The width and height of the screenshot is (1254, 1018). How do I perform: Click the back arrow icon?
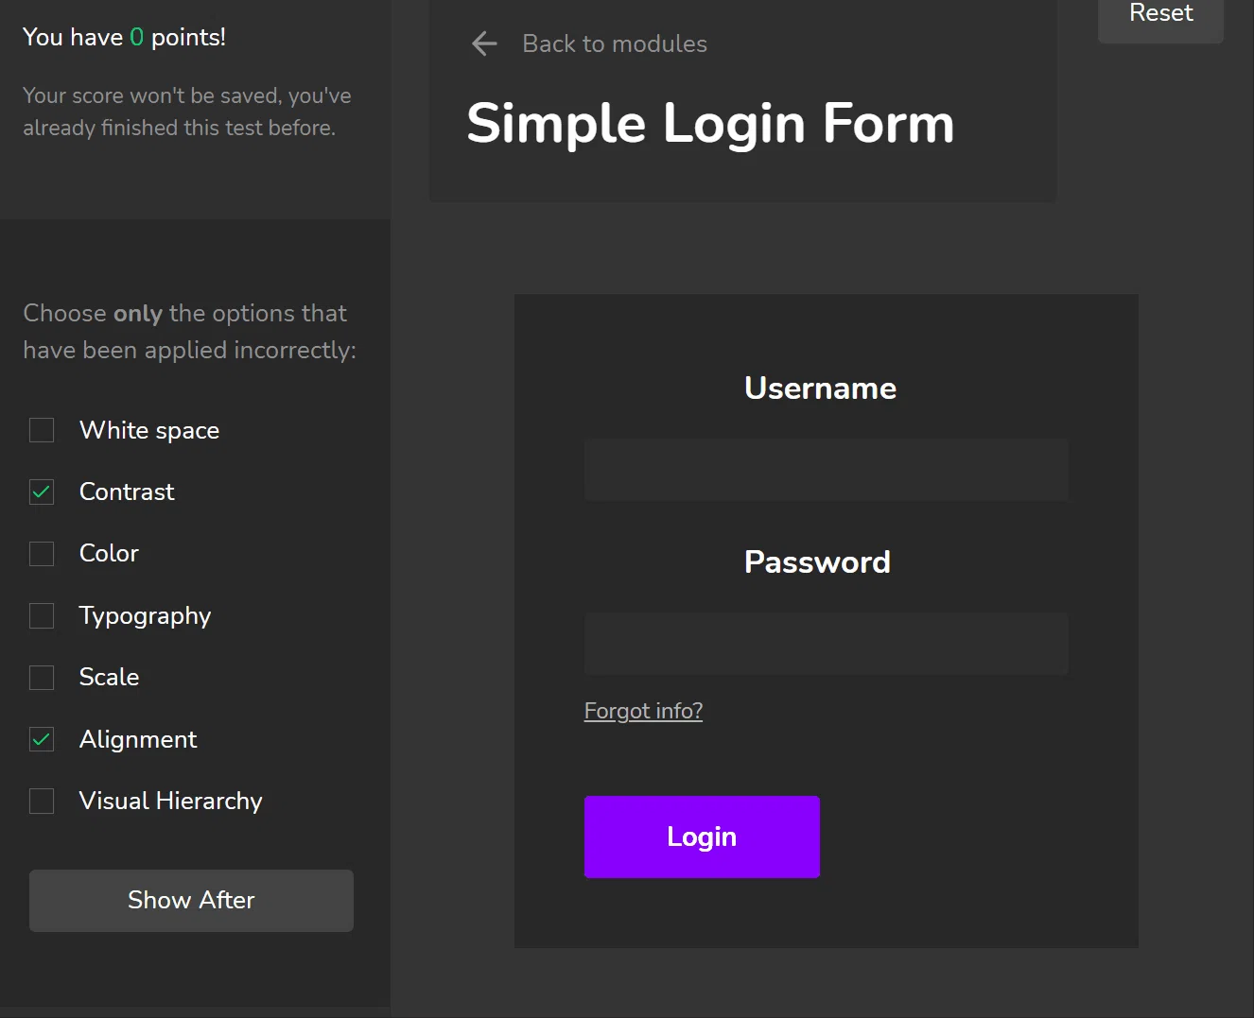click(x=484, y=43)
